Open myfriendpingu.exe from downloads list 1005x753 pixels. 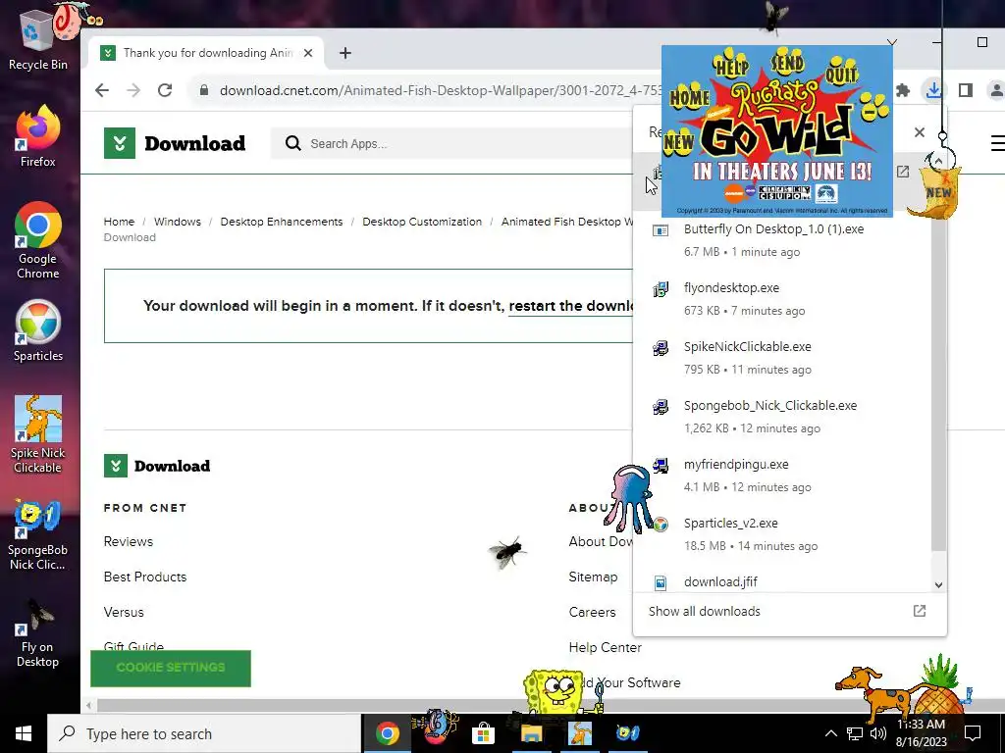(x=781, y=476)
